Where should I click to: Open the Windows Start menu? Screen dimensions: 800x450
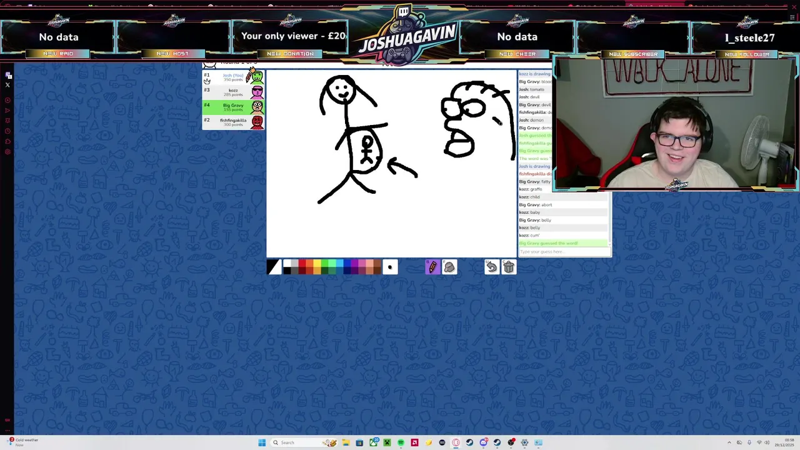tap(262, 442)
